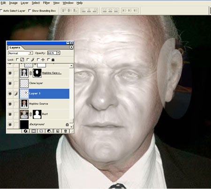Click distribute left edges icon
The width and height of the screenshot is (211, 189).
[124, 11]
